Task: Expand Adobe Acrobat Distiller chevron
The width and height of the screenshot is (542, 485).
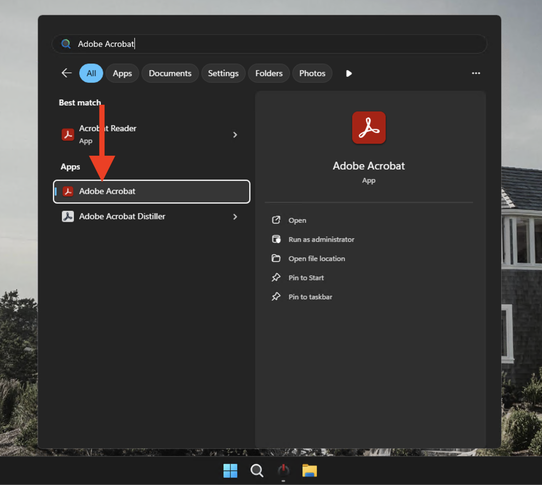Action: tap(235, 217)
